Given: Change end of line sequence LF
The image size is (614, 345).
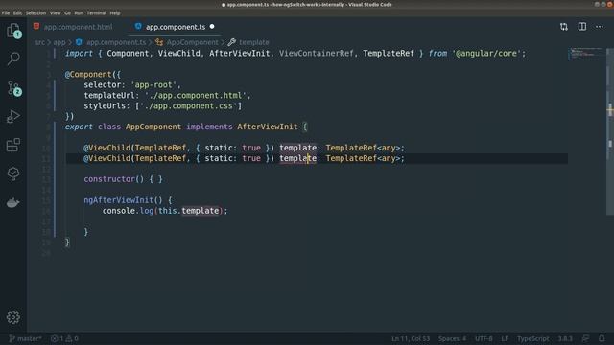Looking at the screenshot, I should [x=505, y=338].
